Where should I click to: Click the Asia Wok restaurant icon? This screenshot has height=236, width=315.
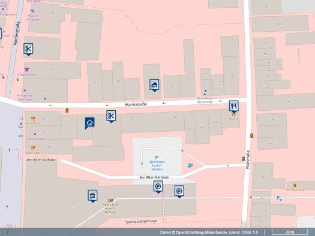(33, 119)
